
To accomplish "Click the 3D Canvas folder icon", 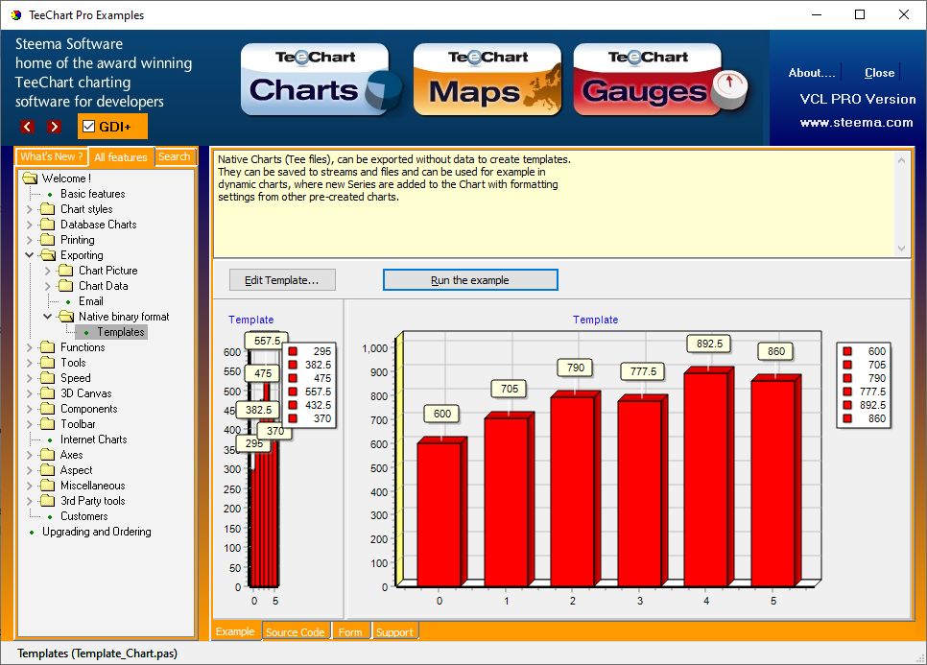I will point(47,393).
